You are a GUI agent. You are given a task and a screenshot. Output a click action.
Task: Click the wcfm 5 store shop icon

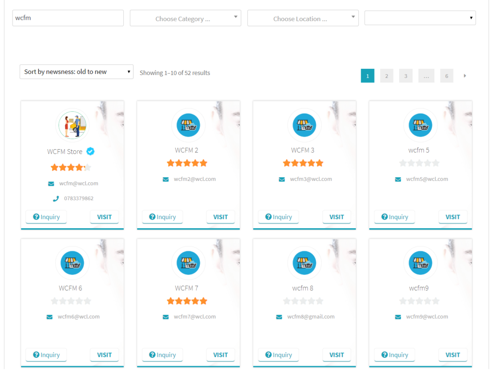pos(420,125)
